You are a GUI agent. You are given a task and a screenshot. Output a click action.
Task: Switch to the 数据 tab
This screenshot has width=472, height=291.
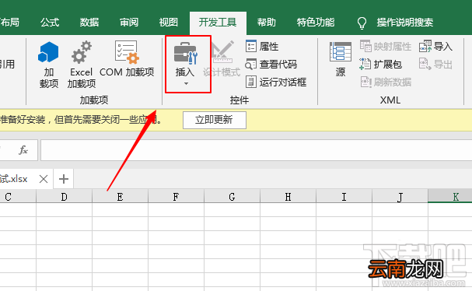tap(89, 23)
